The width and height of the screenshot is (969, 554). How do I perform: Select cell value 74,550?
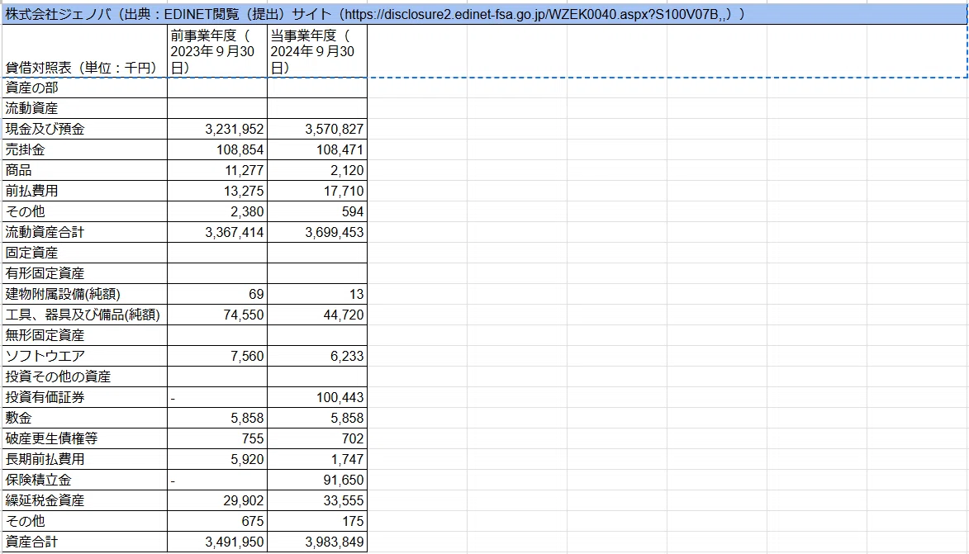click(217, 315)
